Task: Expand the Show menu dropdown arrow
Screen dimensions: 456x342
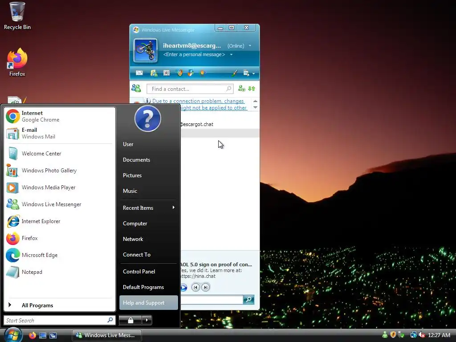Action: 253,73
